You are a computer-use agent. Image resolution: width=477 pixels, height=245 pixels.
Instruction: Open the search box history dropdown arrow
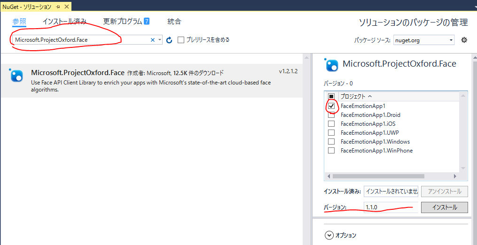[x=160, y=40]
